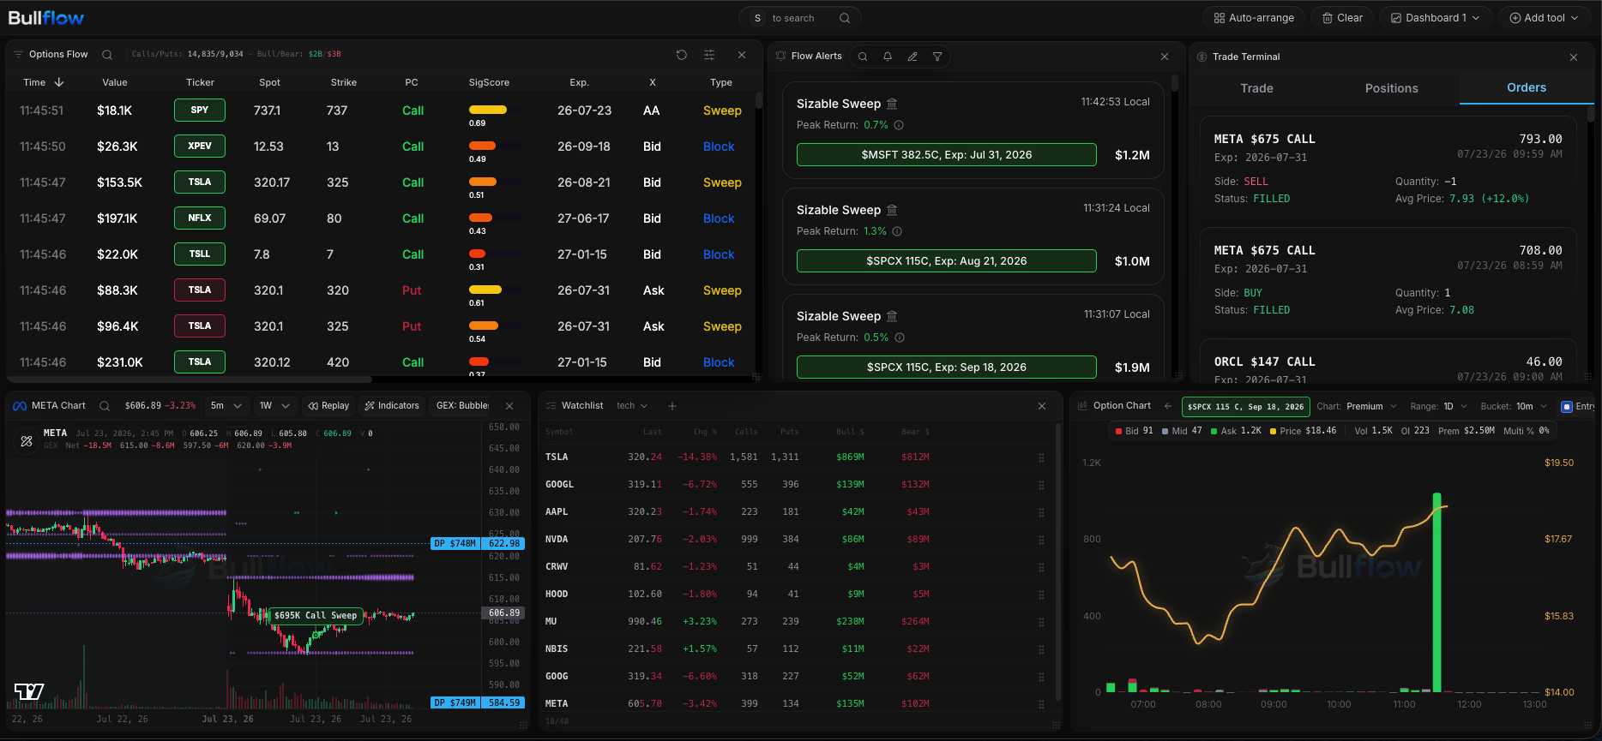Open the funnel filter in Flow Alerts
Image resolution: width=1602 pixels, height=741 pixels.
coord(937,57)
